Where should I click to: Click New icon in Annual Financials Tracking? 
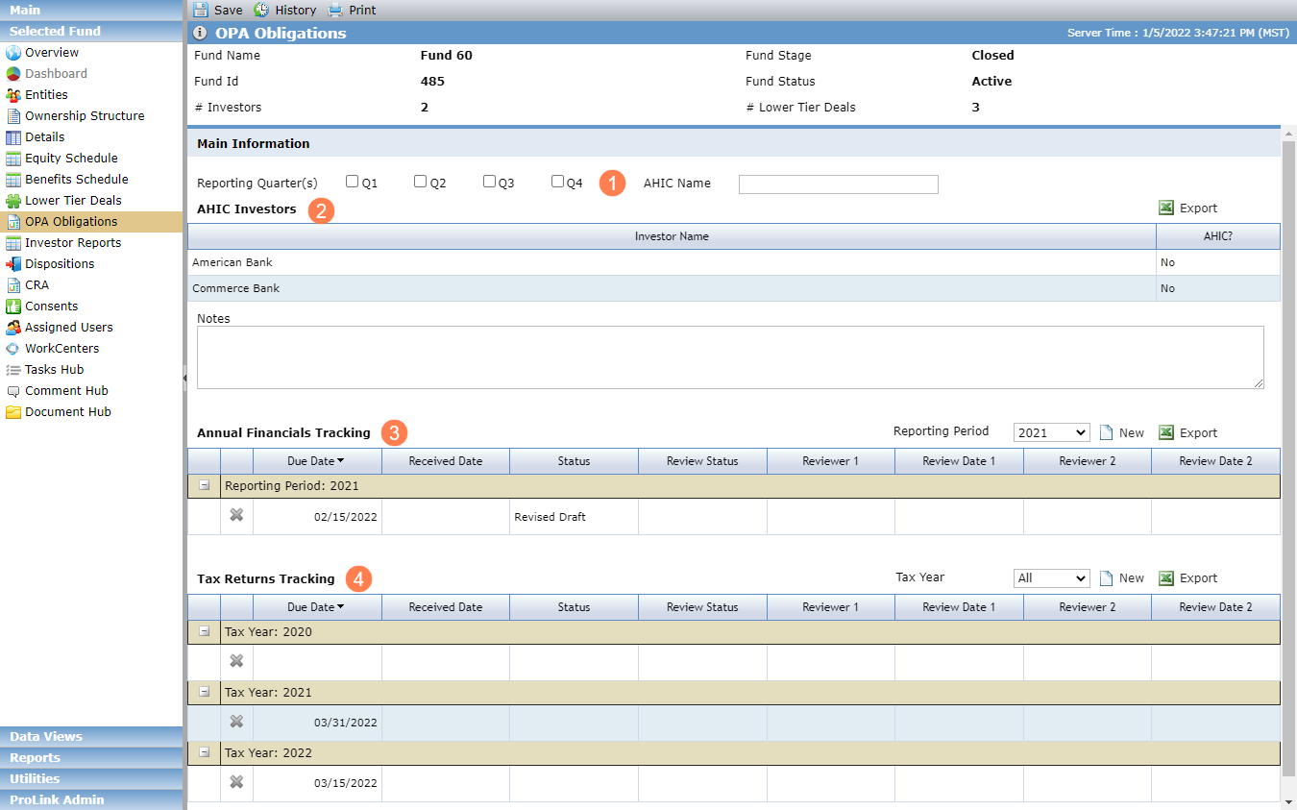click(x=1106, y=432)
